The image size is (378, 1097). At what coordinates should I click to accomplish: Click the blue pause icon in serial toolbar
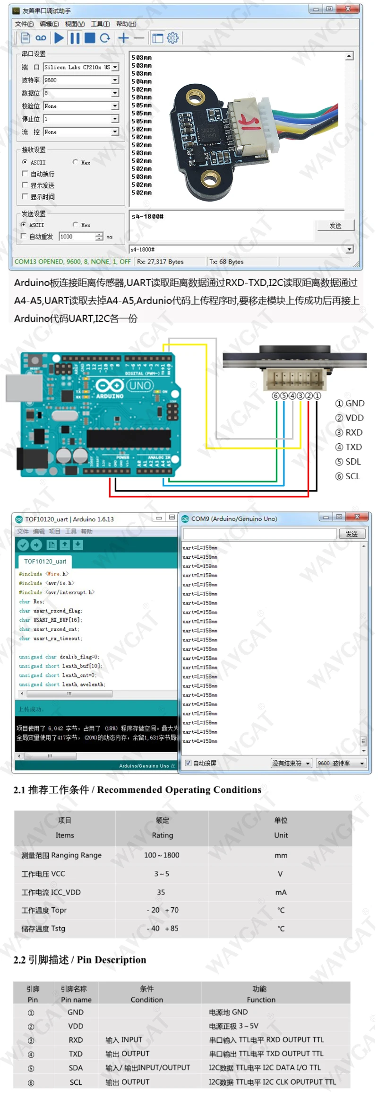click(x=75, y=38)
